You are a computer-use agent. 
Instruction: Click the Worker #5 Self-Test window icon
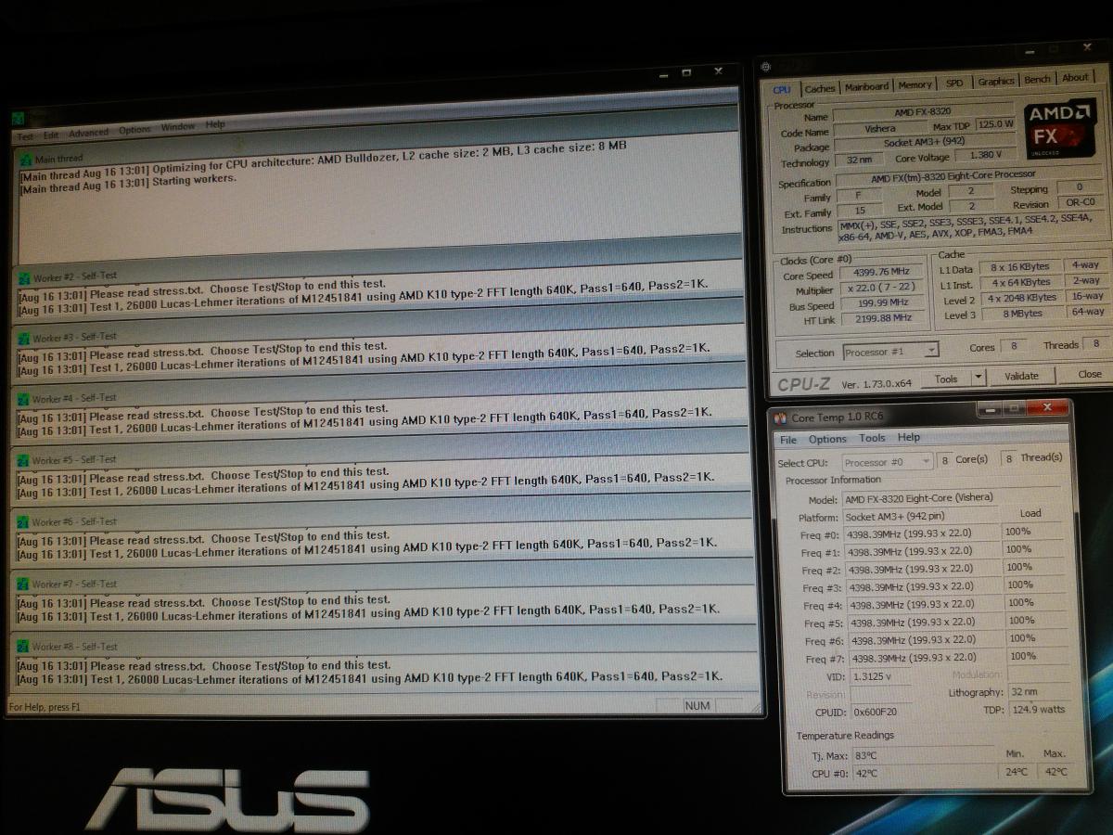(x=24, y=460)
